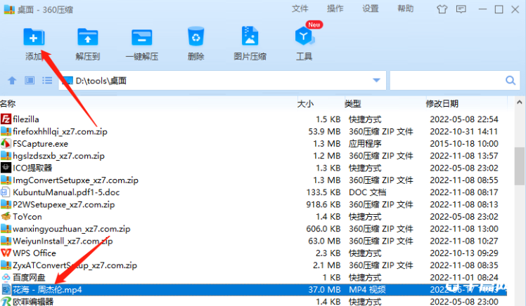Sort by the 类型 column header

[x=352, y=104]
